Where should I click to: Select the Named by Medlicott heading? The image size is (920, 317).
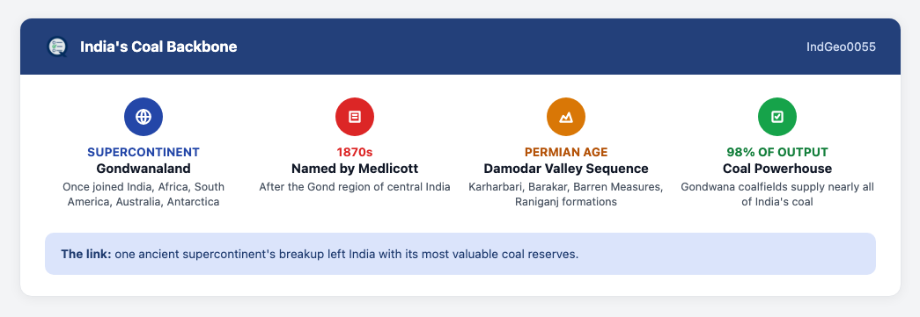pos(355,169)
